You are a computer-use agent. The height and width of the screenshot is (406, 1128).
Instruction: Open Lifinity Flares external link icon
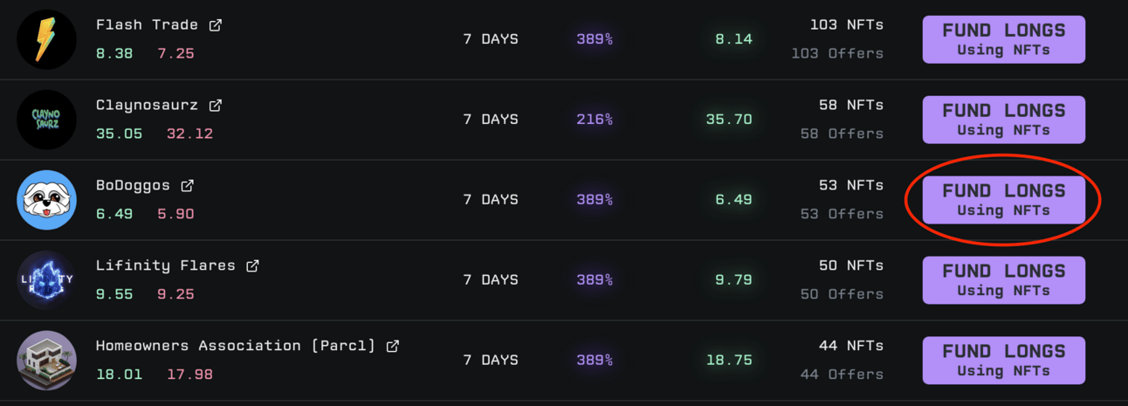pos(252,265)
